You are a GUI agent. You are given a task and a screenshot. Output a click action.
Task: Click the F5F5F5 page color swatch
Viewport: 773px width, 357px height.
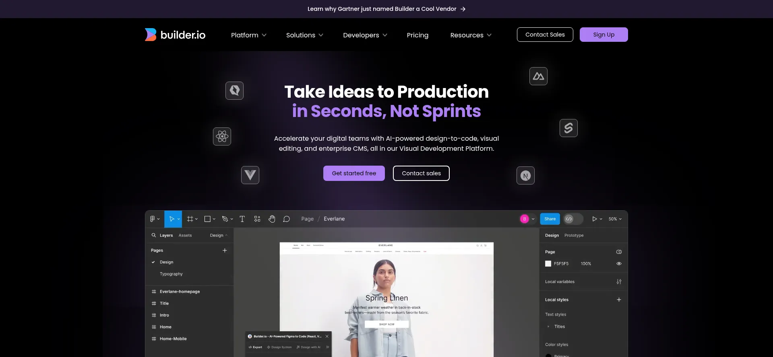tap(548, 264)
